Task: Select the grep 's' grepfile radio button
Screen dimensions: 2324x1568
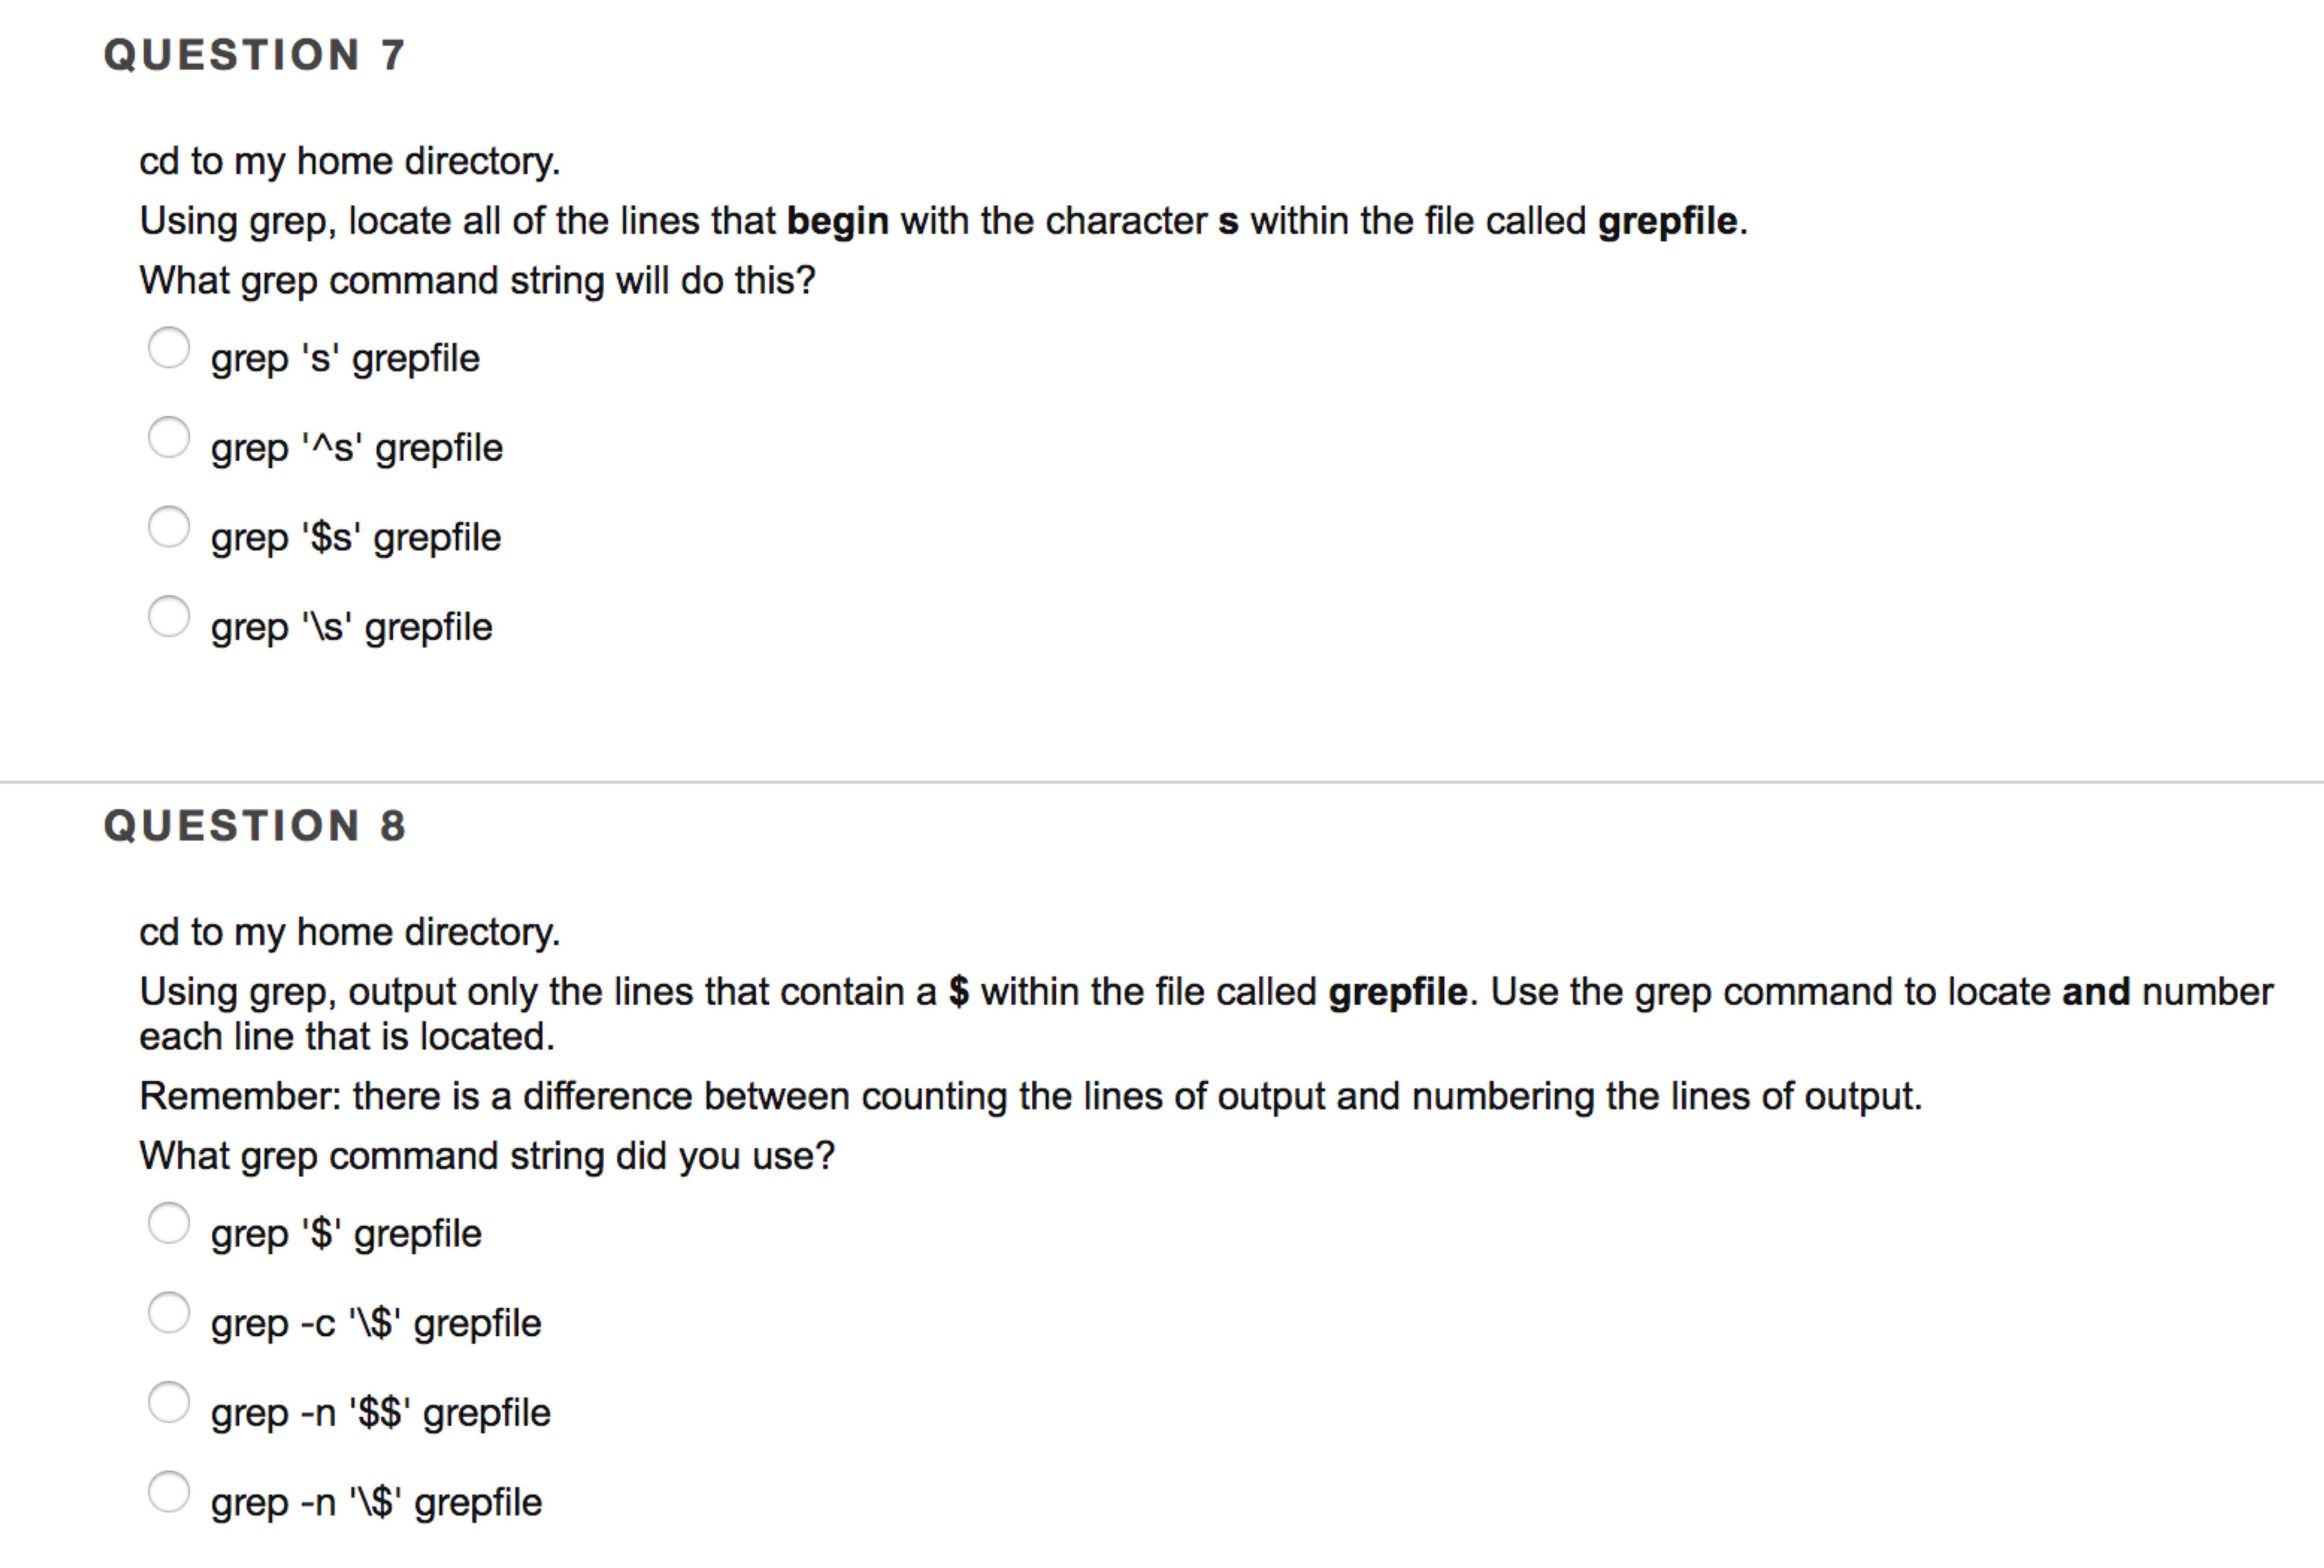Action: pos(169,348)
